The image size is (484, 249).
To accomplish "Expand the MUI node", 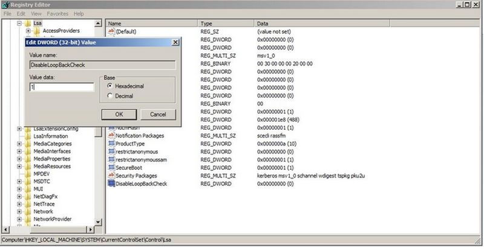I will tap(19, 189).
